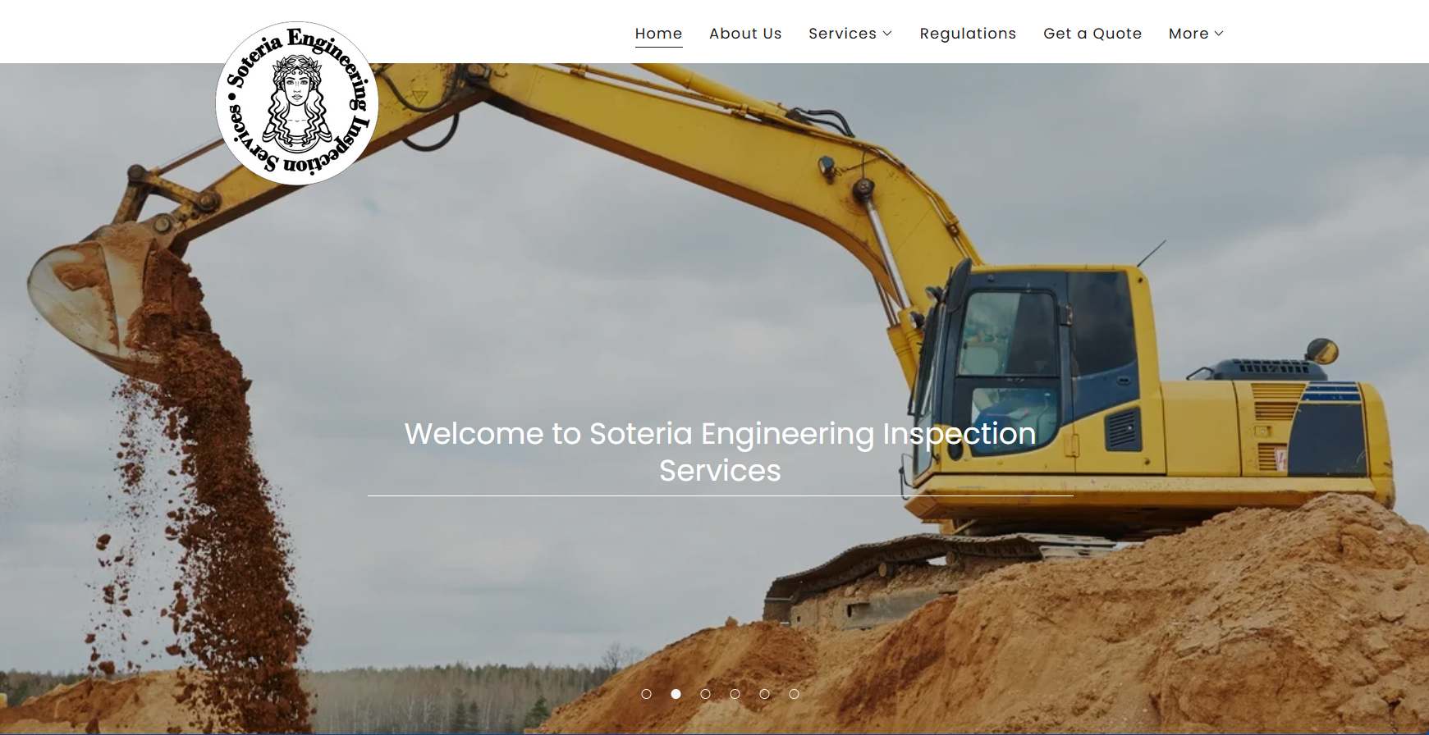Show the fifth slide via dot
Viewport: 1429px width, 735px height.
coord(765,694)
